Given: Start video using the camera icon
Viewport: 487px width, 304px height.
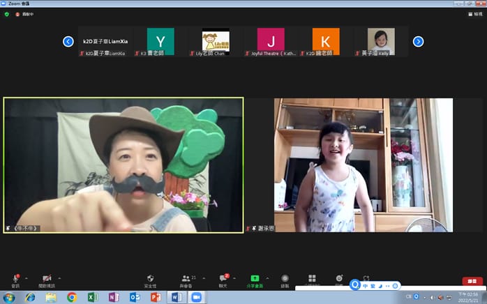Looking at the screenshot, I should point(47,281).
